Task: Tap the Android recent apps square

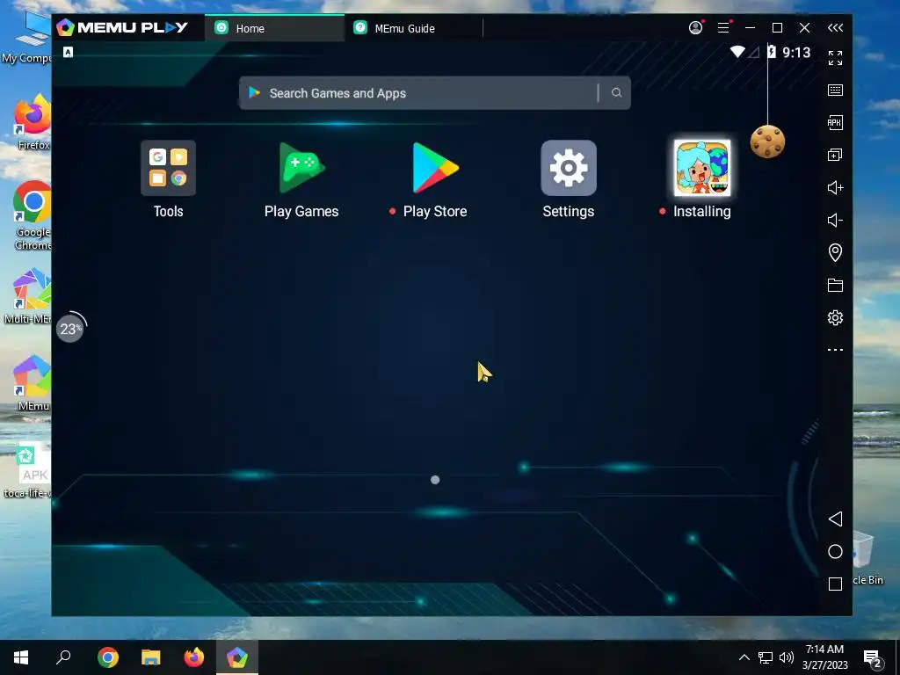Action: [835, 584]
